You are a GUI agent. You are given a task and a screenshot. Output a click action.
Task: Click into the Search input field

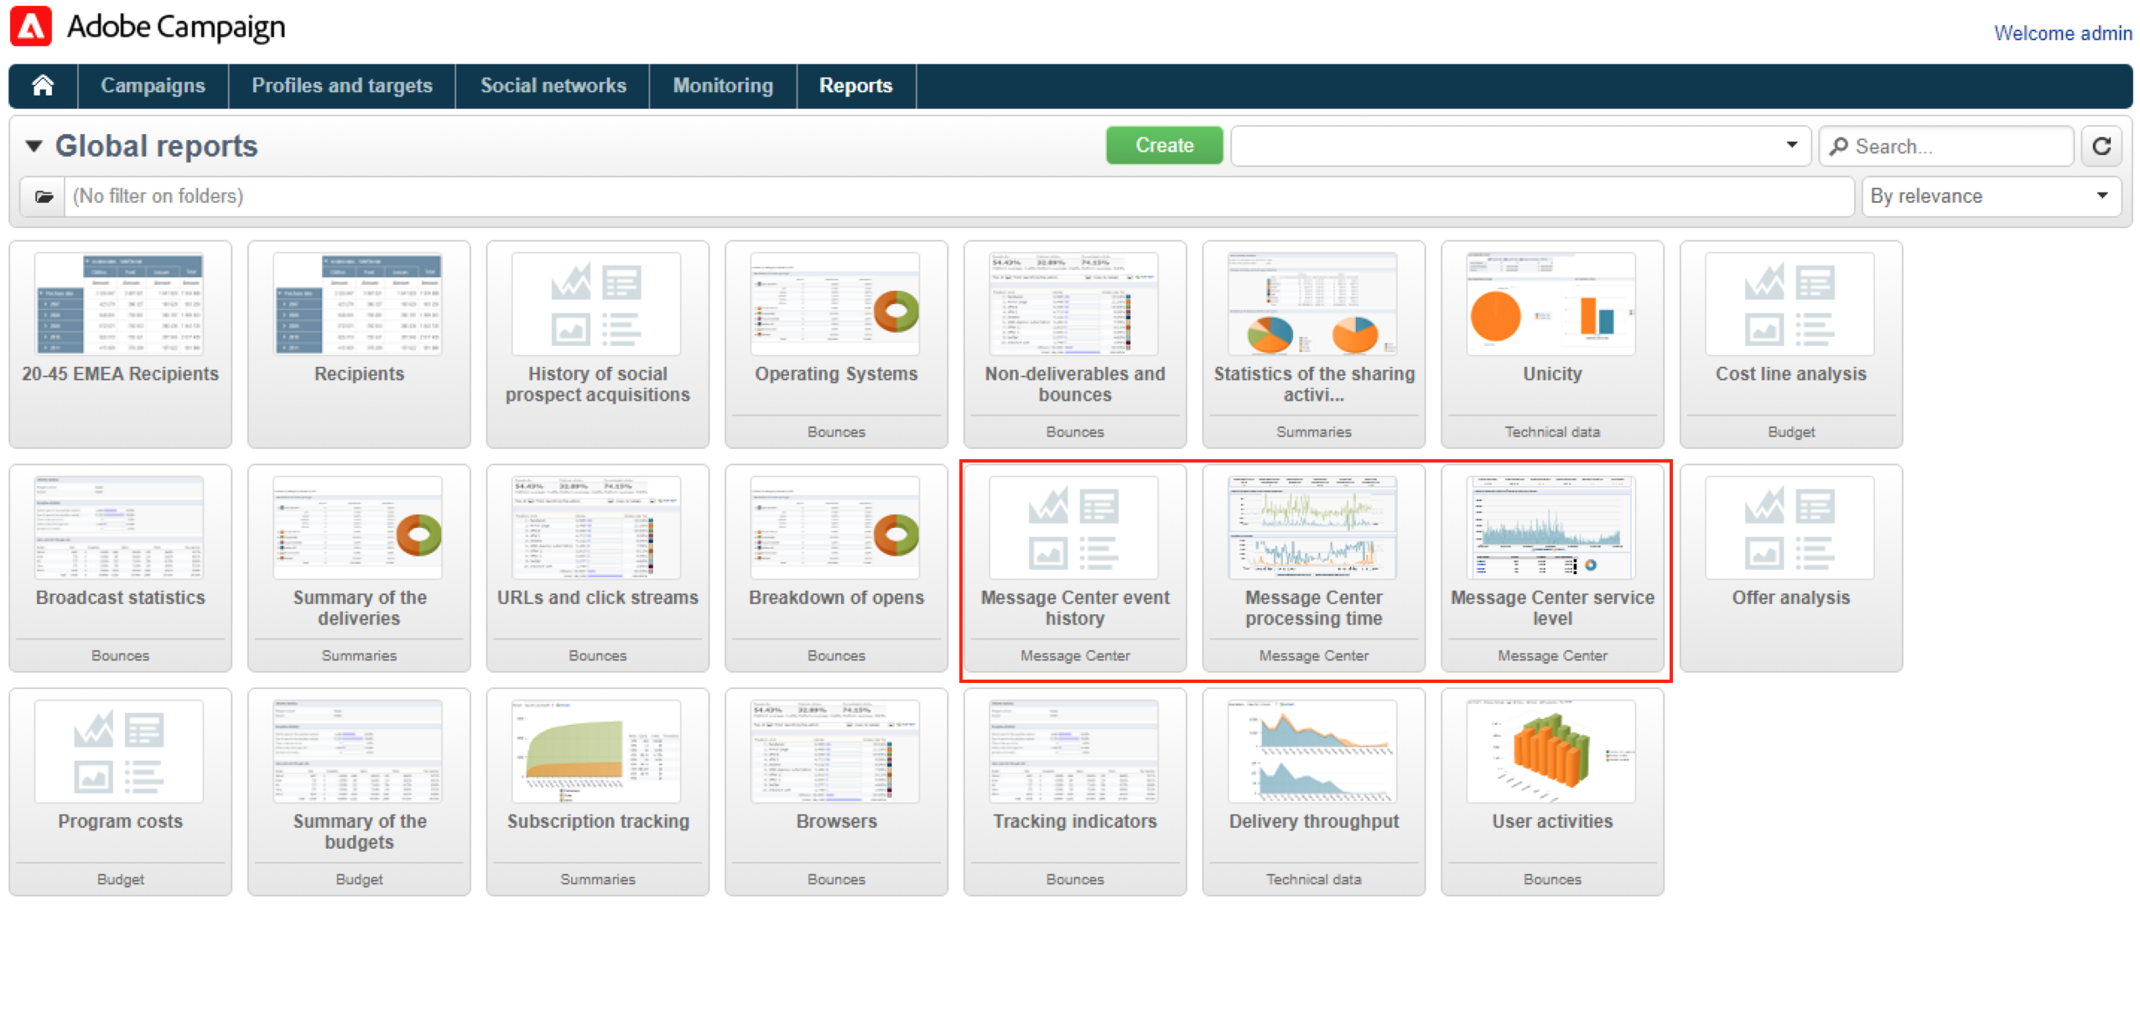1954,147
